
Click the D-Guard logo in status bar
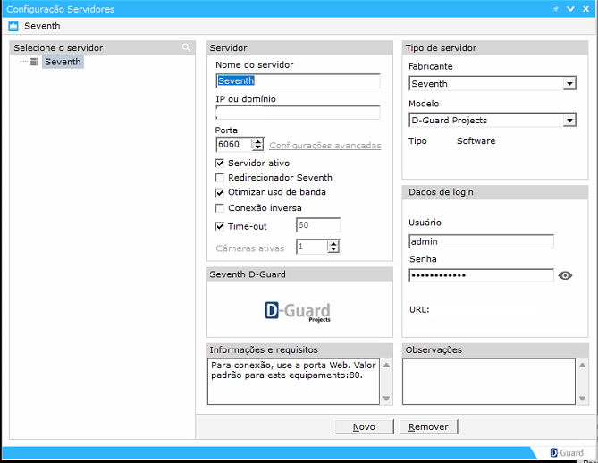click(x=566, y=453)
